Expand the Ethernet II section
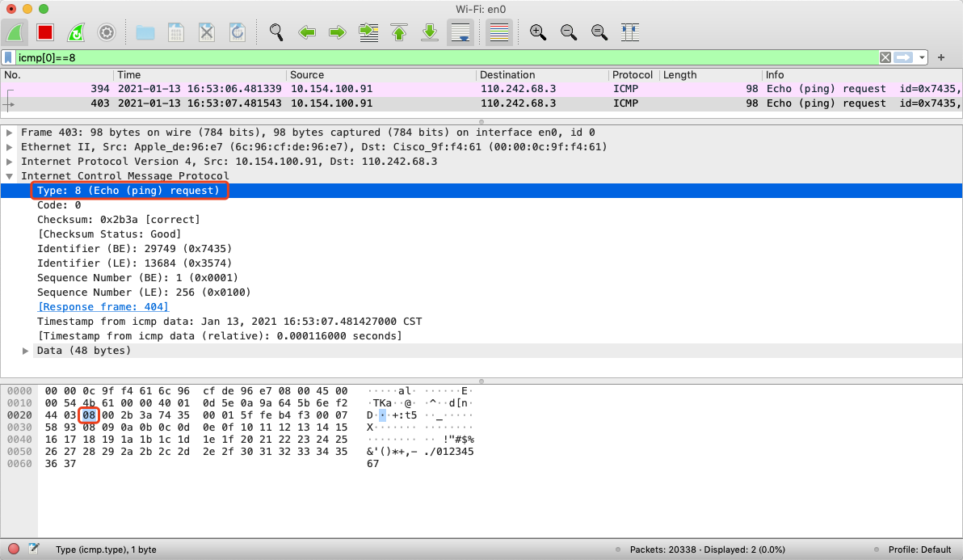Image resolution: width=963 pixels, height=560 pixels. (x=9, y=147)
